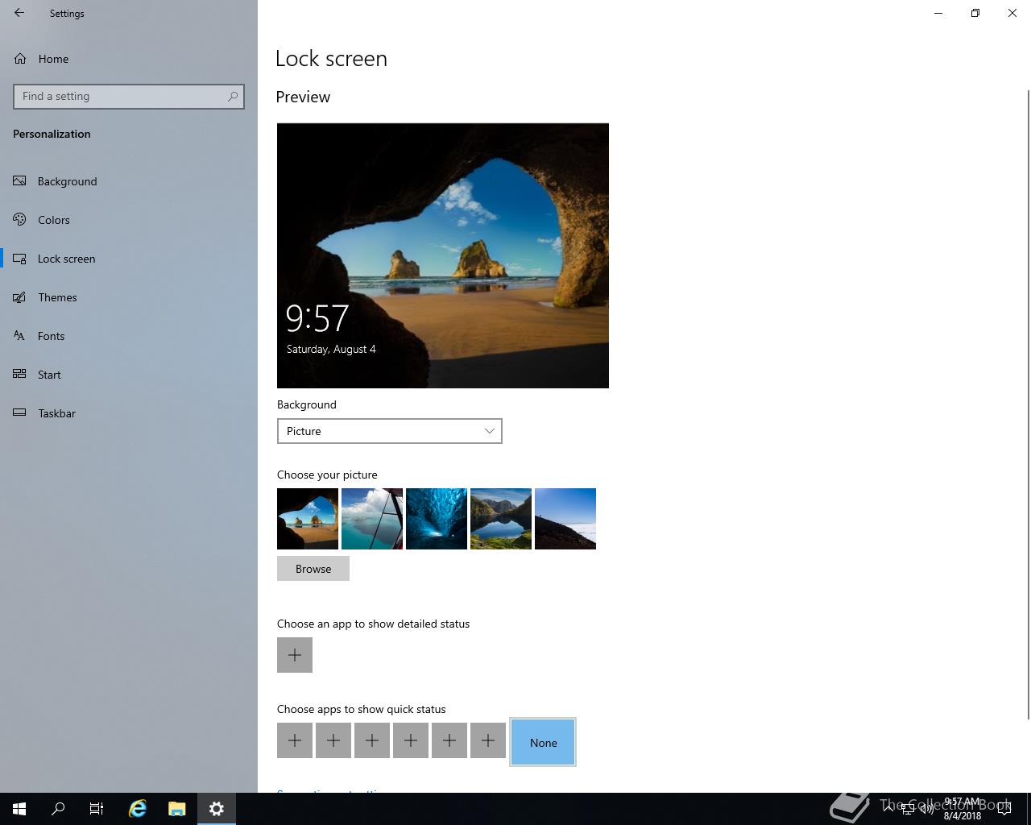The image size is (1031, 825).
Task: Click the Colors palette icon
Action: click(x=19, y=220)
